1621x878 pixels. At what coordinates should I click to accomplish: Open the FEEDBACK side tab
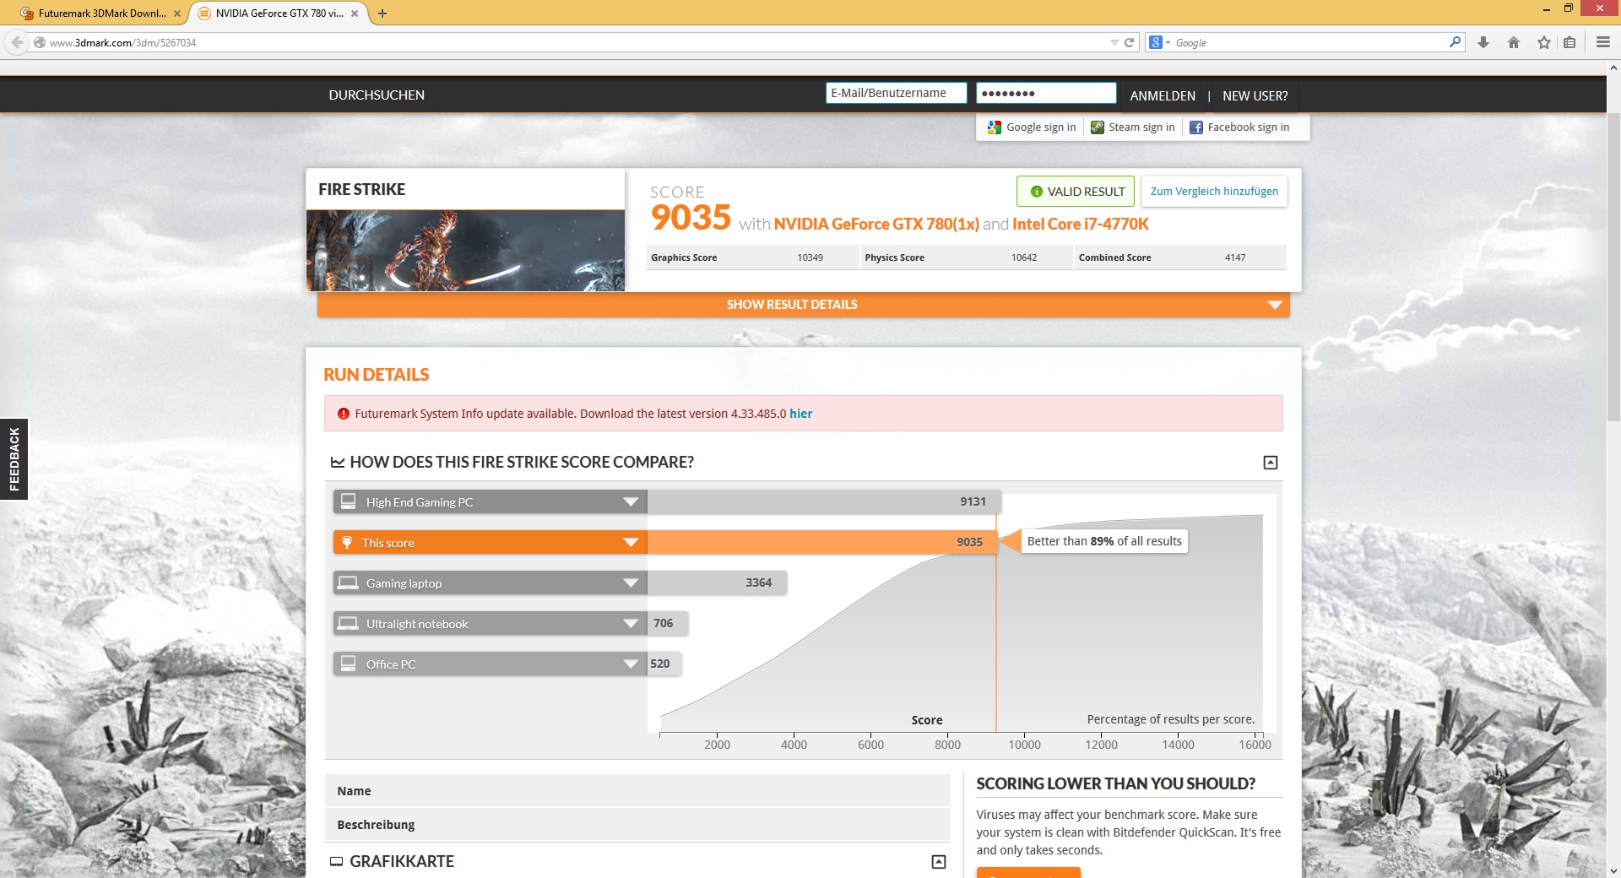[x=14, y=459]
